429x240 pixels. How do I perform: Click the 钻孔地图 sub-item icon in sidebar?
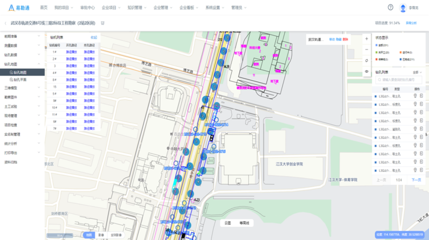(x=11, y=72)
